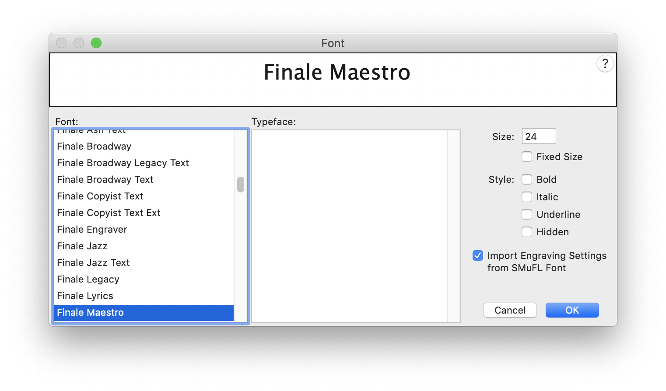Click the Size input field showing 24
The width and height of the screenshot is (666, 391).
click(x=539, y=136)
